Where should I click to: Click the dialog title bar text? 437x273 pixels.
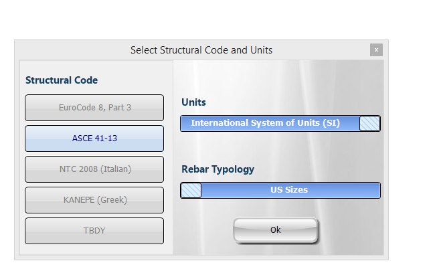(201, 50)
